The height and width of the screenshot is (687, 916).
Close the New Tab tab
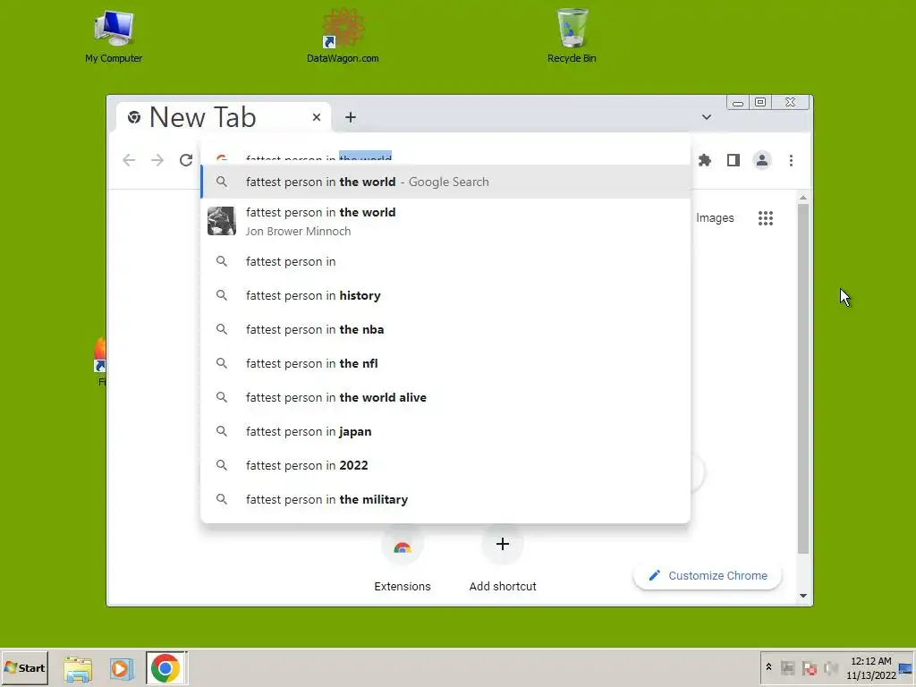(x=317, y=117)
